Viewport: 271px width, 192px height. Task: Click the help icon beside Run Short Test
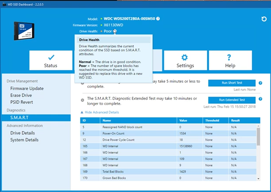click(260, 83)
